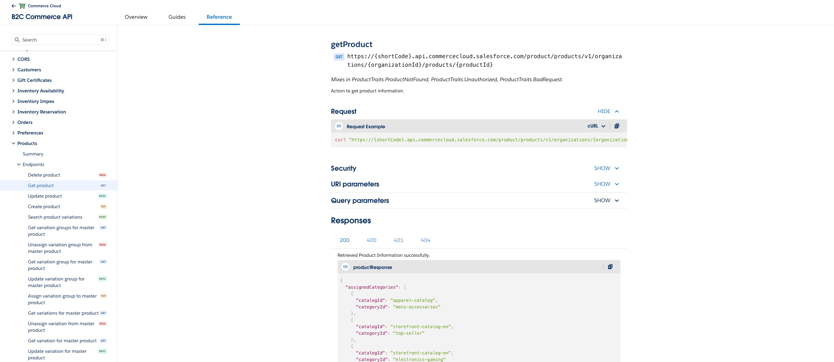The width and height of the screenshot is (834, 362).
Task: Click the Responses heading
Action: tap(351, 221)
